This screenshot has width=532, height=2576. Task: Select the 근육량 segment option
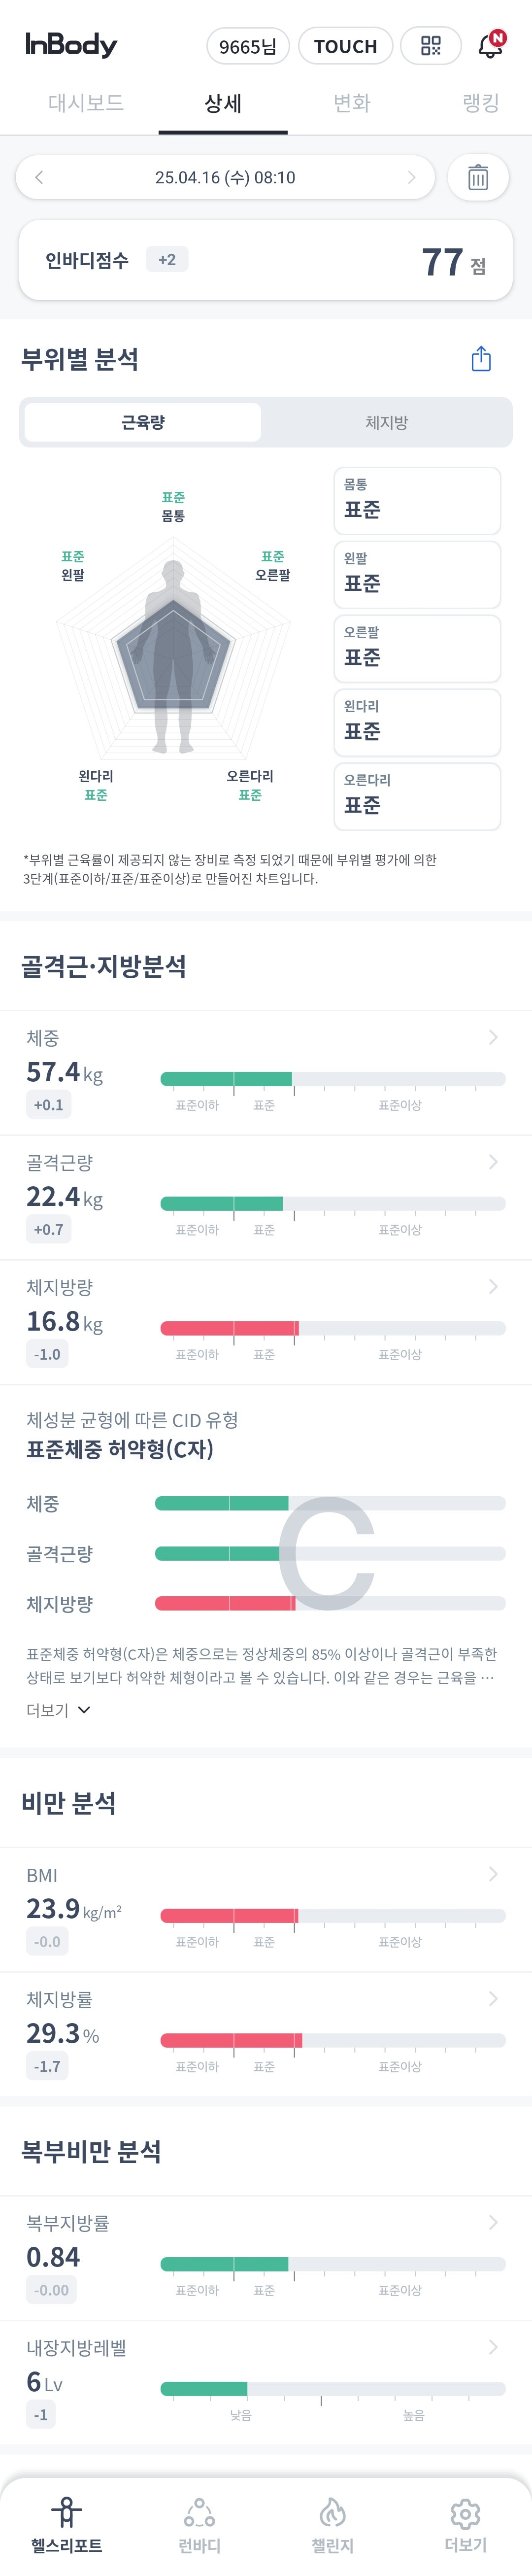tap(143, 423)
